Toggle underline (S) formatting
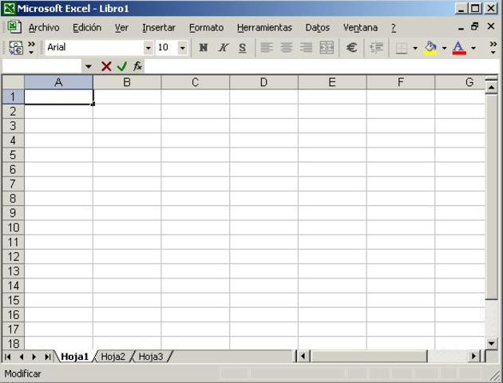The width and height of the screenshot is (503, 383). point(243,48)
